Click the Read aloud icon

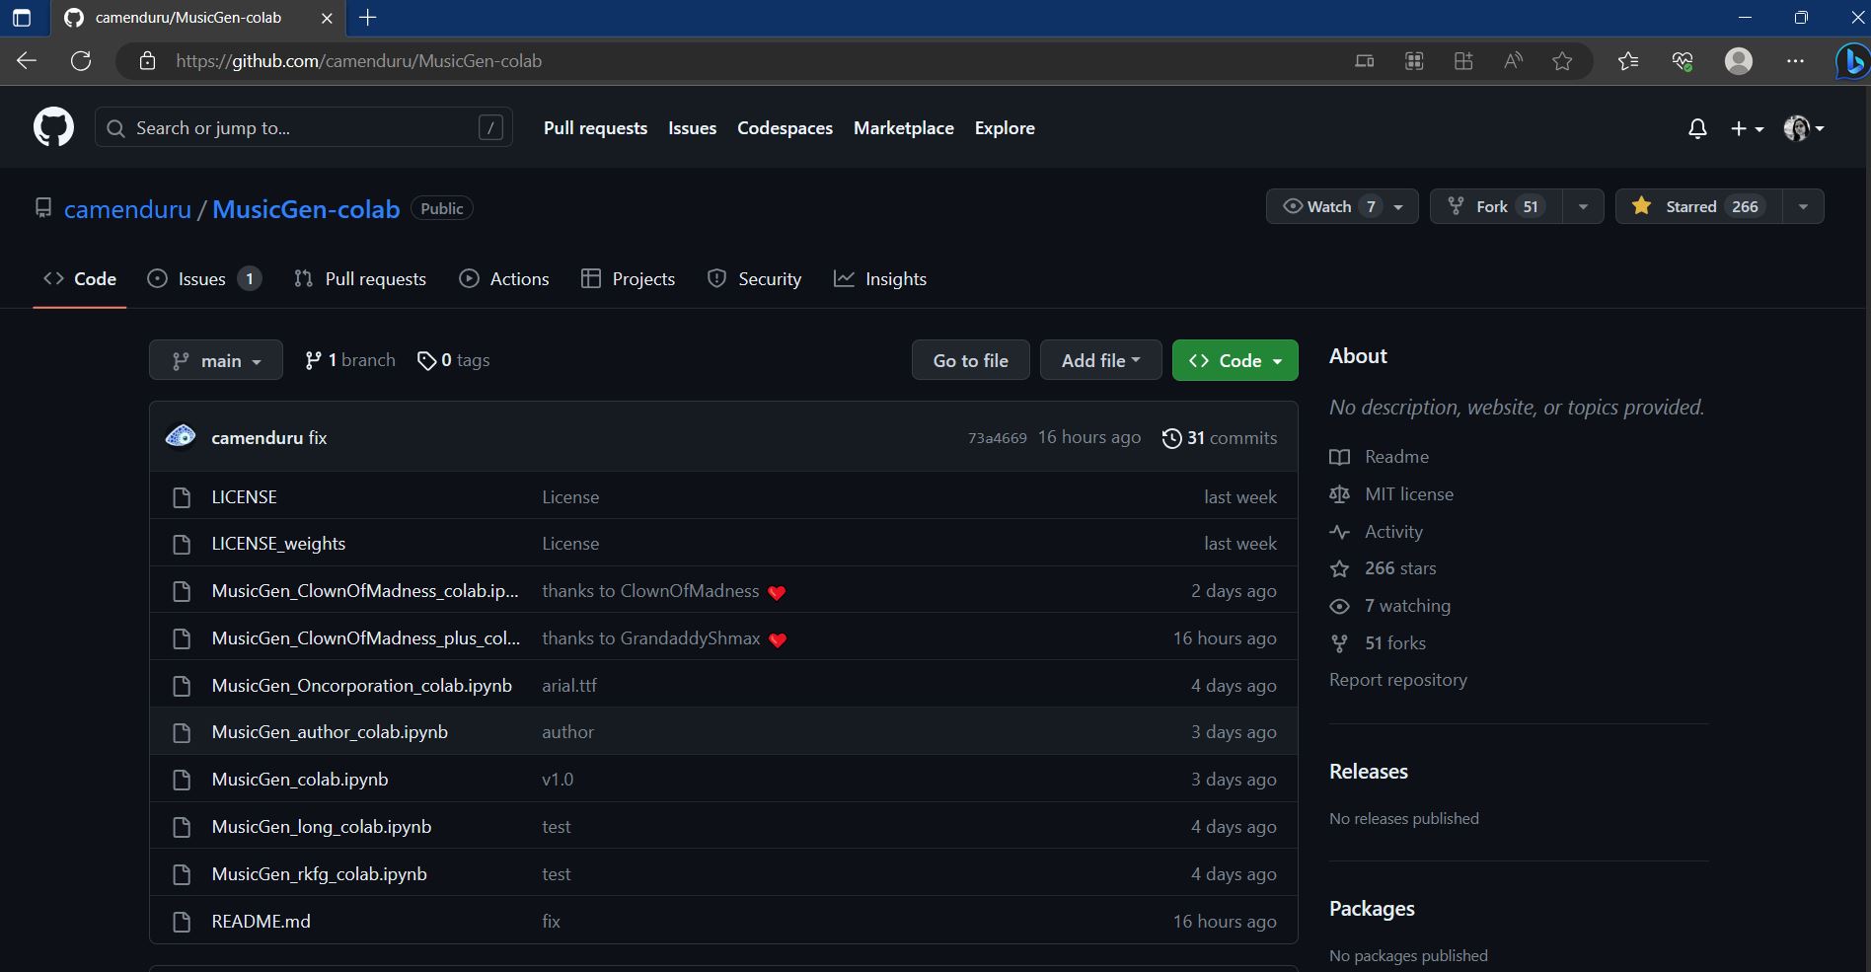pyautogui.click(x=1513, y=61)
